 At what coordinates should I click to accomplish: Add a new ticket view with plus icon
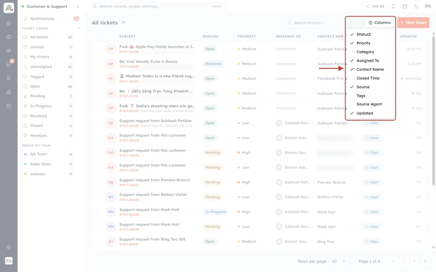[78, 28]
